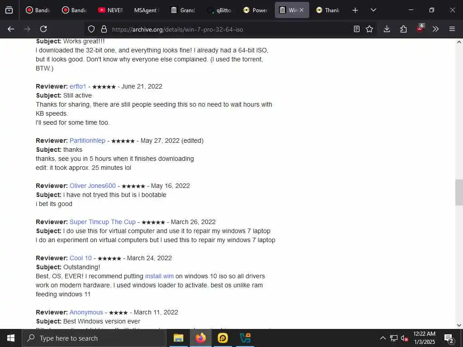List all tabs dropdown arrow
The image size is (463, 347).
pyautogui.click(x=373, y=10)
